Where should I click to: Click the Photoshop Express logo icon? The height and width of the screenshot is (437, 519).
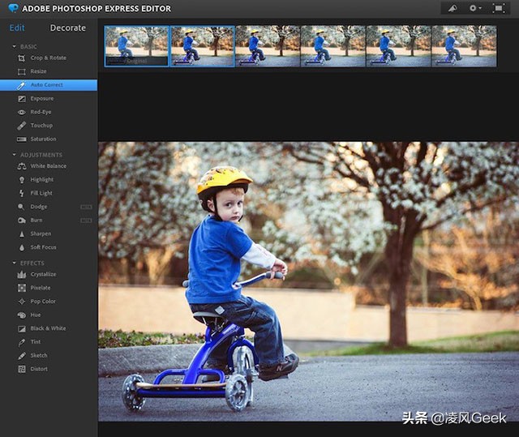(x=13, y=8)
